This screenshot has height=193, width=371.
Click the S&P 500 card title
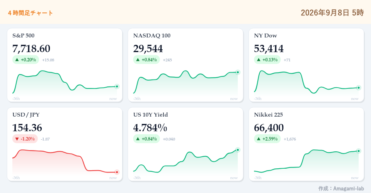[24, 36]
